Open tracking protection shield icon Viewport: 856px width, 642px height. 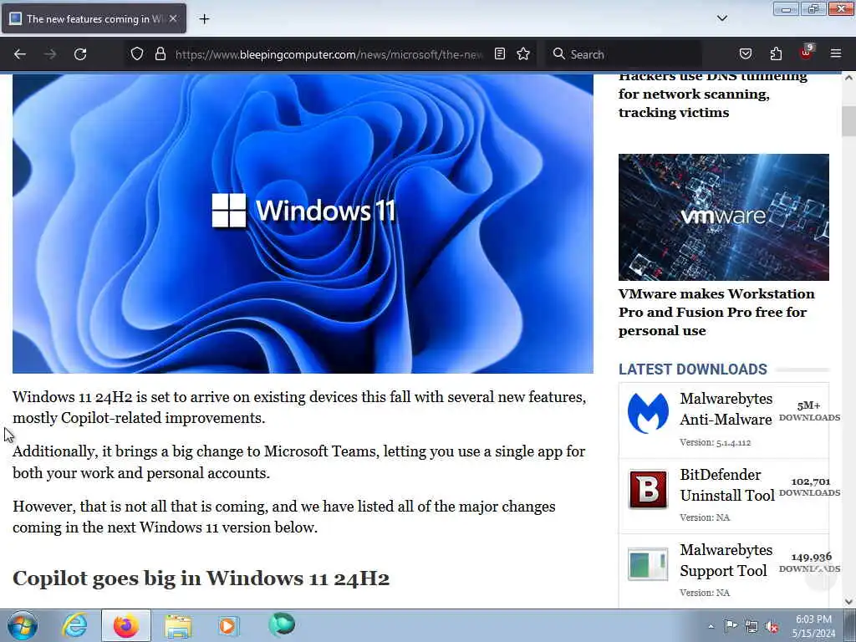pyautogui.click(x=137, y=53)
